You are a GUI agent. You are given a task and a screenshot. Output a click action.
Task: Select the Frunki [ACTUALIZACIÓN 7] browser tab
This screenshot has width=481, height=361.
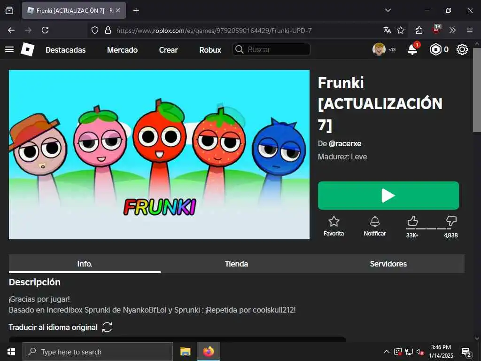pyautogui.click(x=74, y=10)
